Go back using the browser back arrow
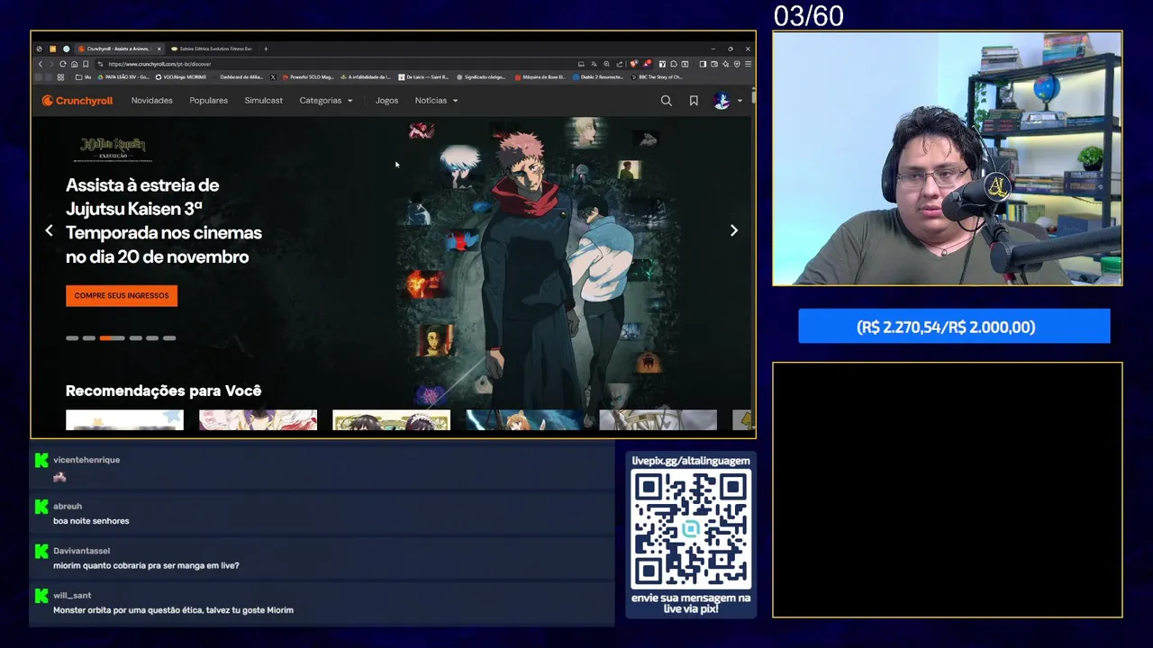This screenshot has width=1153, height=648. [x=41, y=64]
